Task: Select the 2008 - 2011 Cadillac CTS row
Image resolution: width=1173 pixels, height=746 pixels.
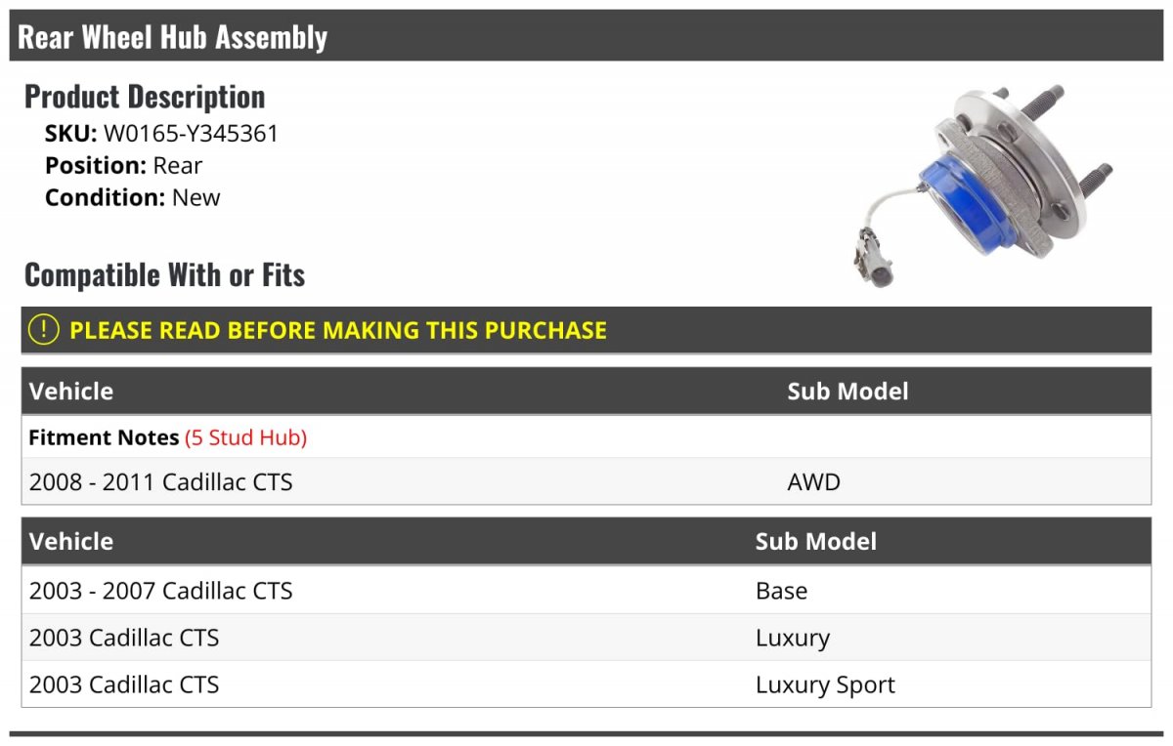Action: 586,481
